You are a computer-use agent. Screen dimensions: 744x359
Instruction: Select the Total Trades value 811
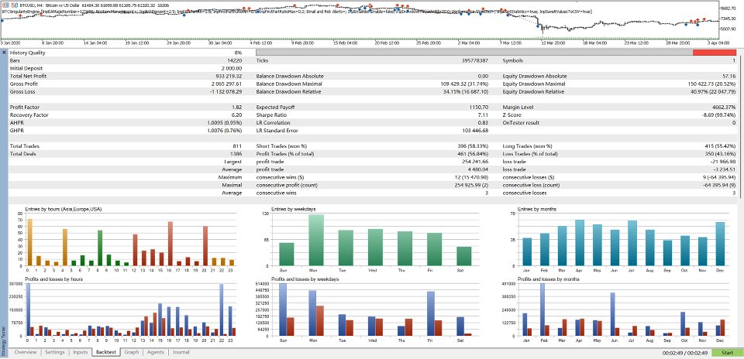pos(238,146)
